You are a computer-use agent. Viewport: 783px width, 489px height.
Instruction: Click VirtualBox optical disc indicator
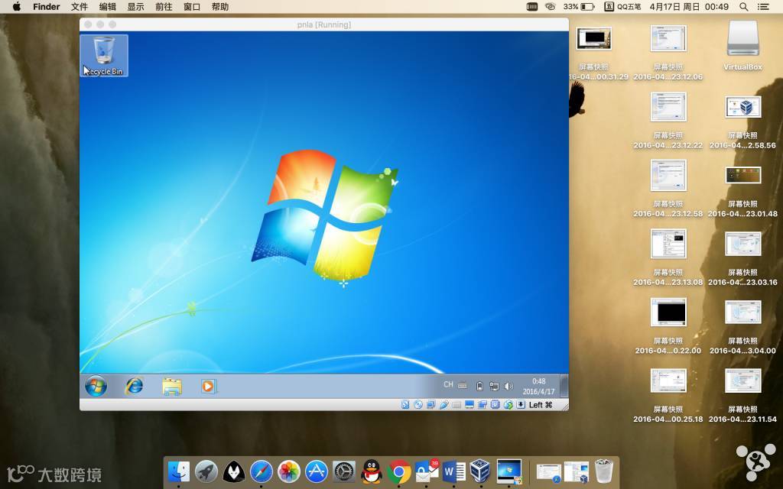pyautogui.click(x=418, y=405)
